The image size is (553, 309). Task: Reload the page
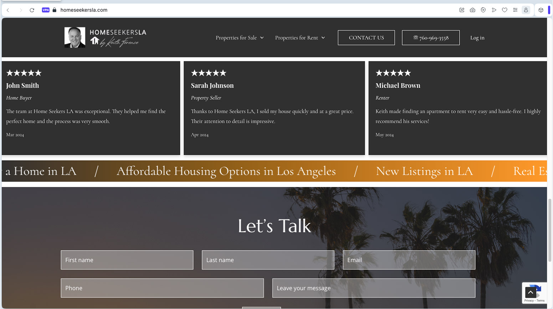[x=32, y=10]
